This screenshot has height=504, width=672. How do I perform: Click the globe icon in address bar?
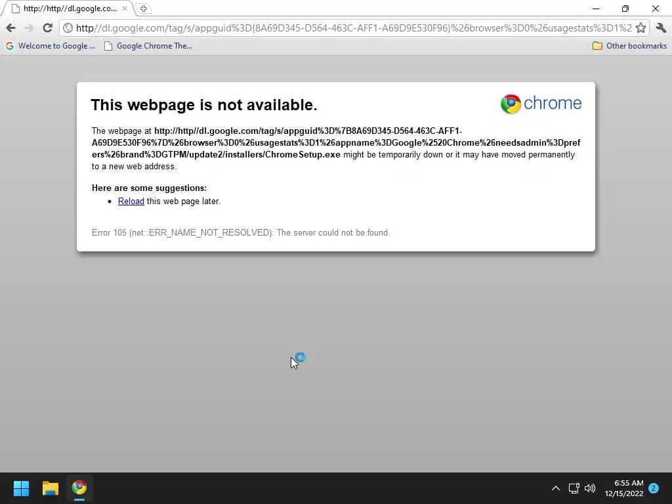pyautogui.click(x=68, y=28)
